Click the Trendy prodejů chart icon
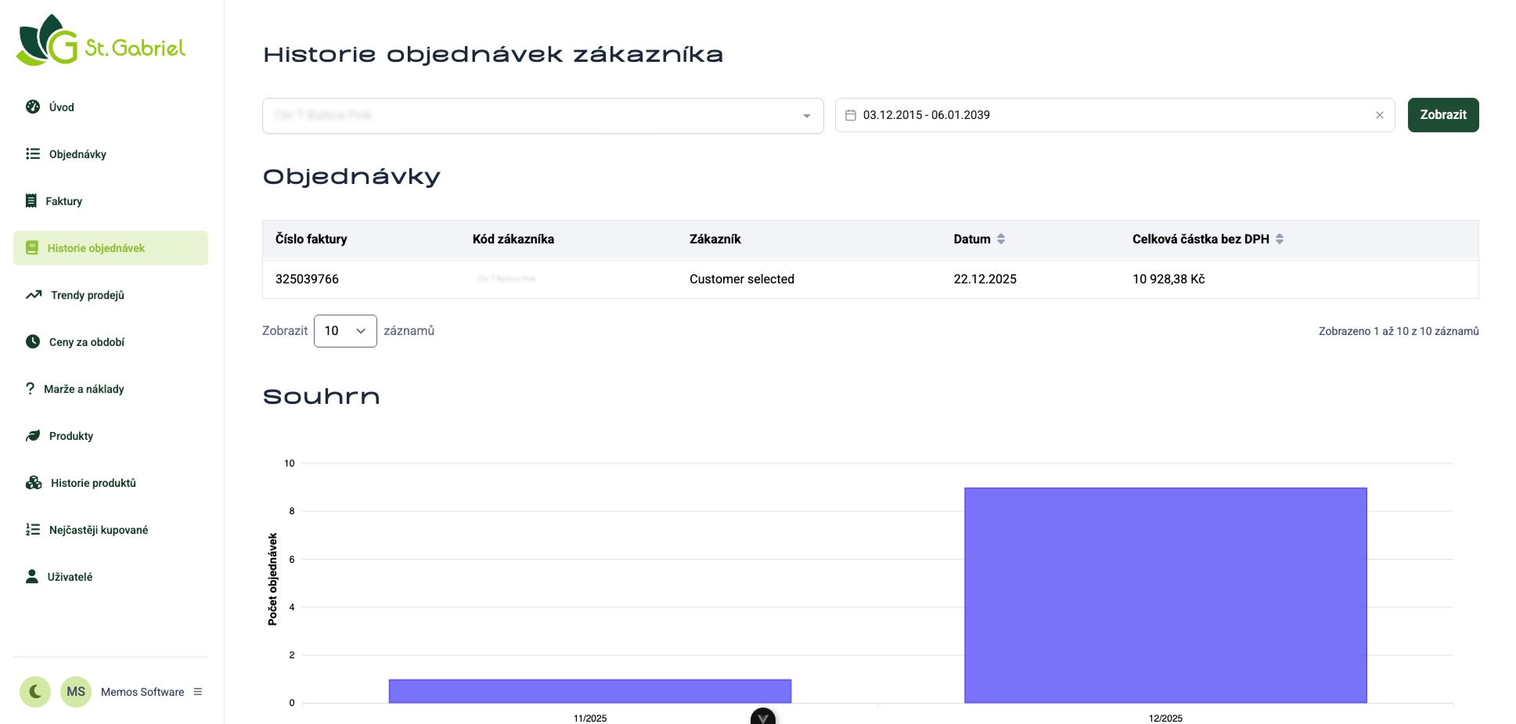The height and width of the screenshot is (724, 1516). [x=34, y=295]
